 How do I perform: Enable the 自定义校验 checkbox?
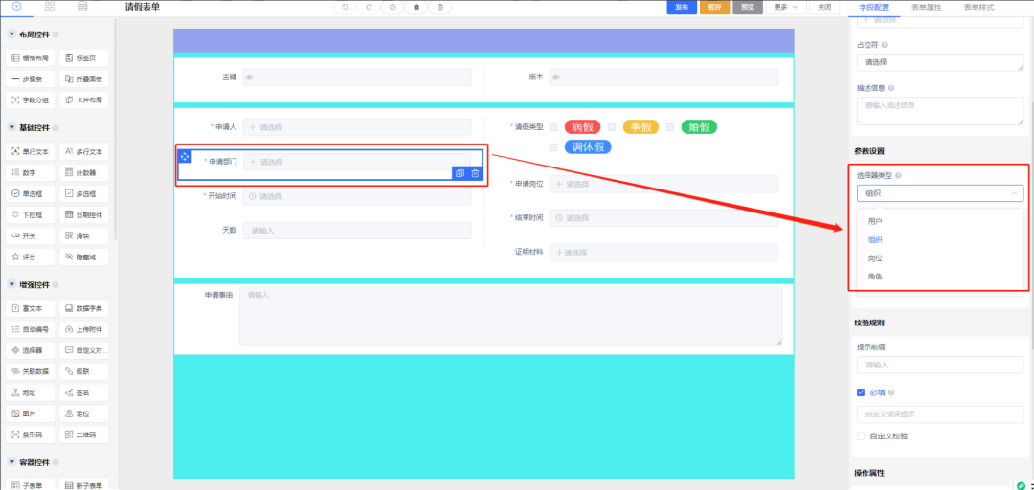[861, 436]
